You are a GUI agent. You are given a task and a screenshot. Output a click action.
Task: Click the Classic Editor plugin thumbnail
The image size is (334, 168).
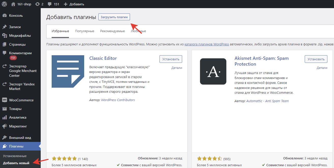click(68, 71)
